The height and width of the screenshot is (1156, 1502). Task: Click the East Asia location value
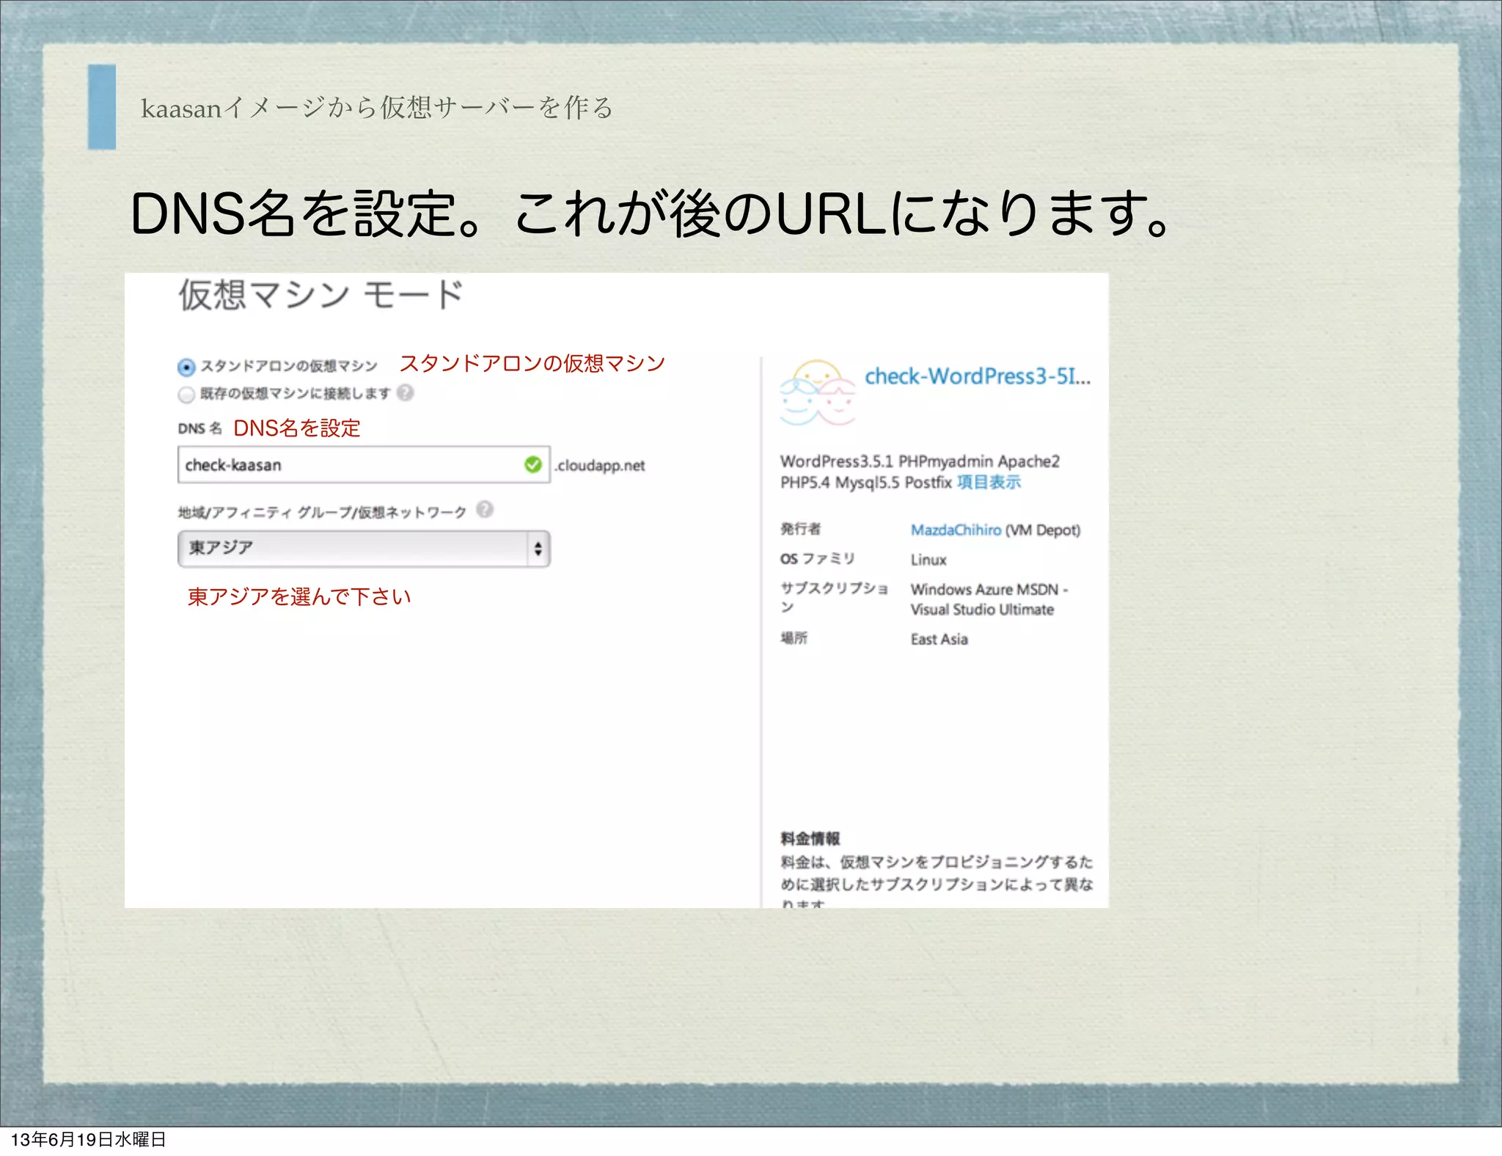coord(939,639)
